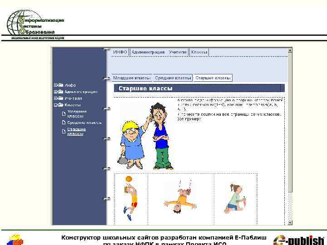Click the Администрация folder icon
This screenshot has width=327, height=245.
tap(60, 92)
